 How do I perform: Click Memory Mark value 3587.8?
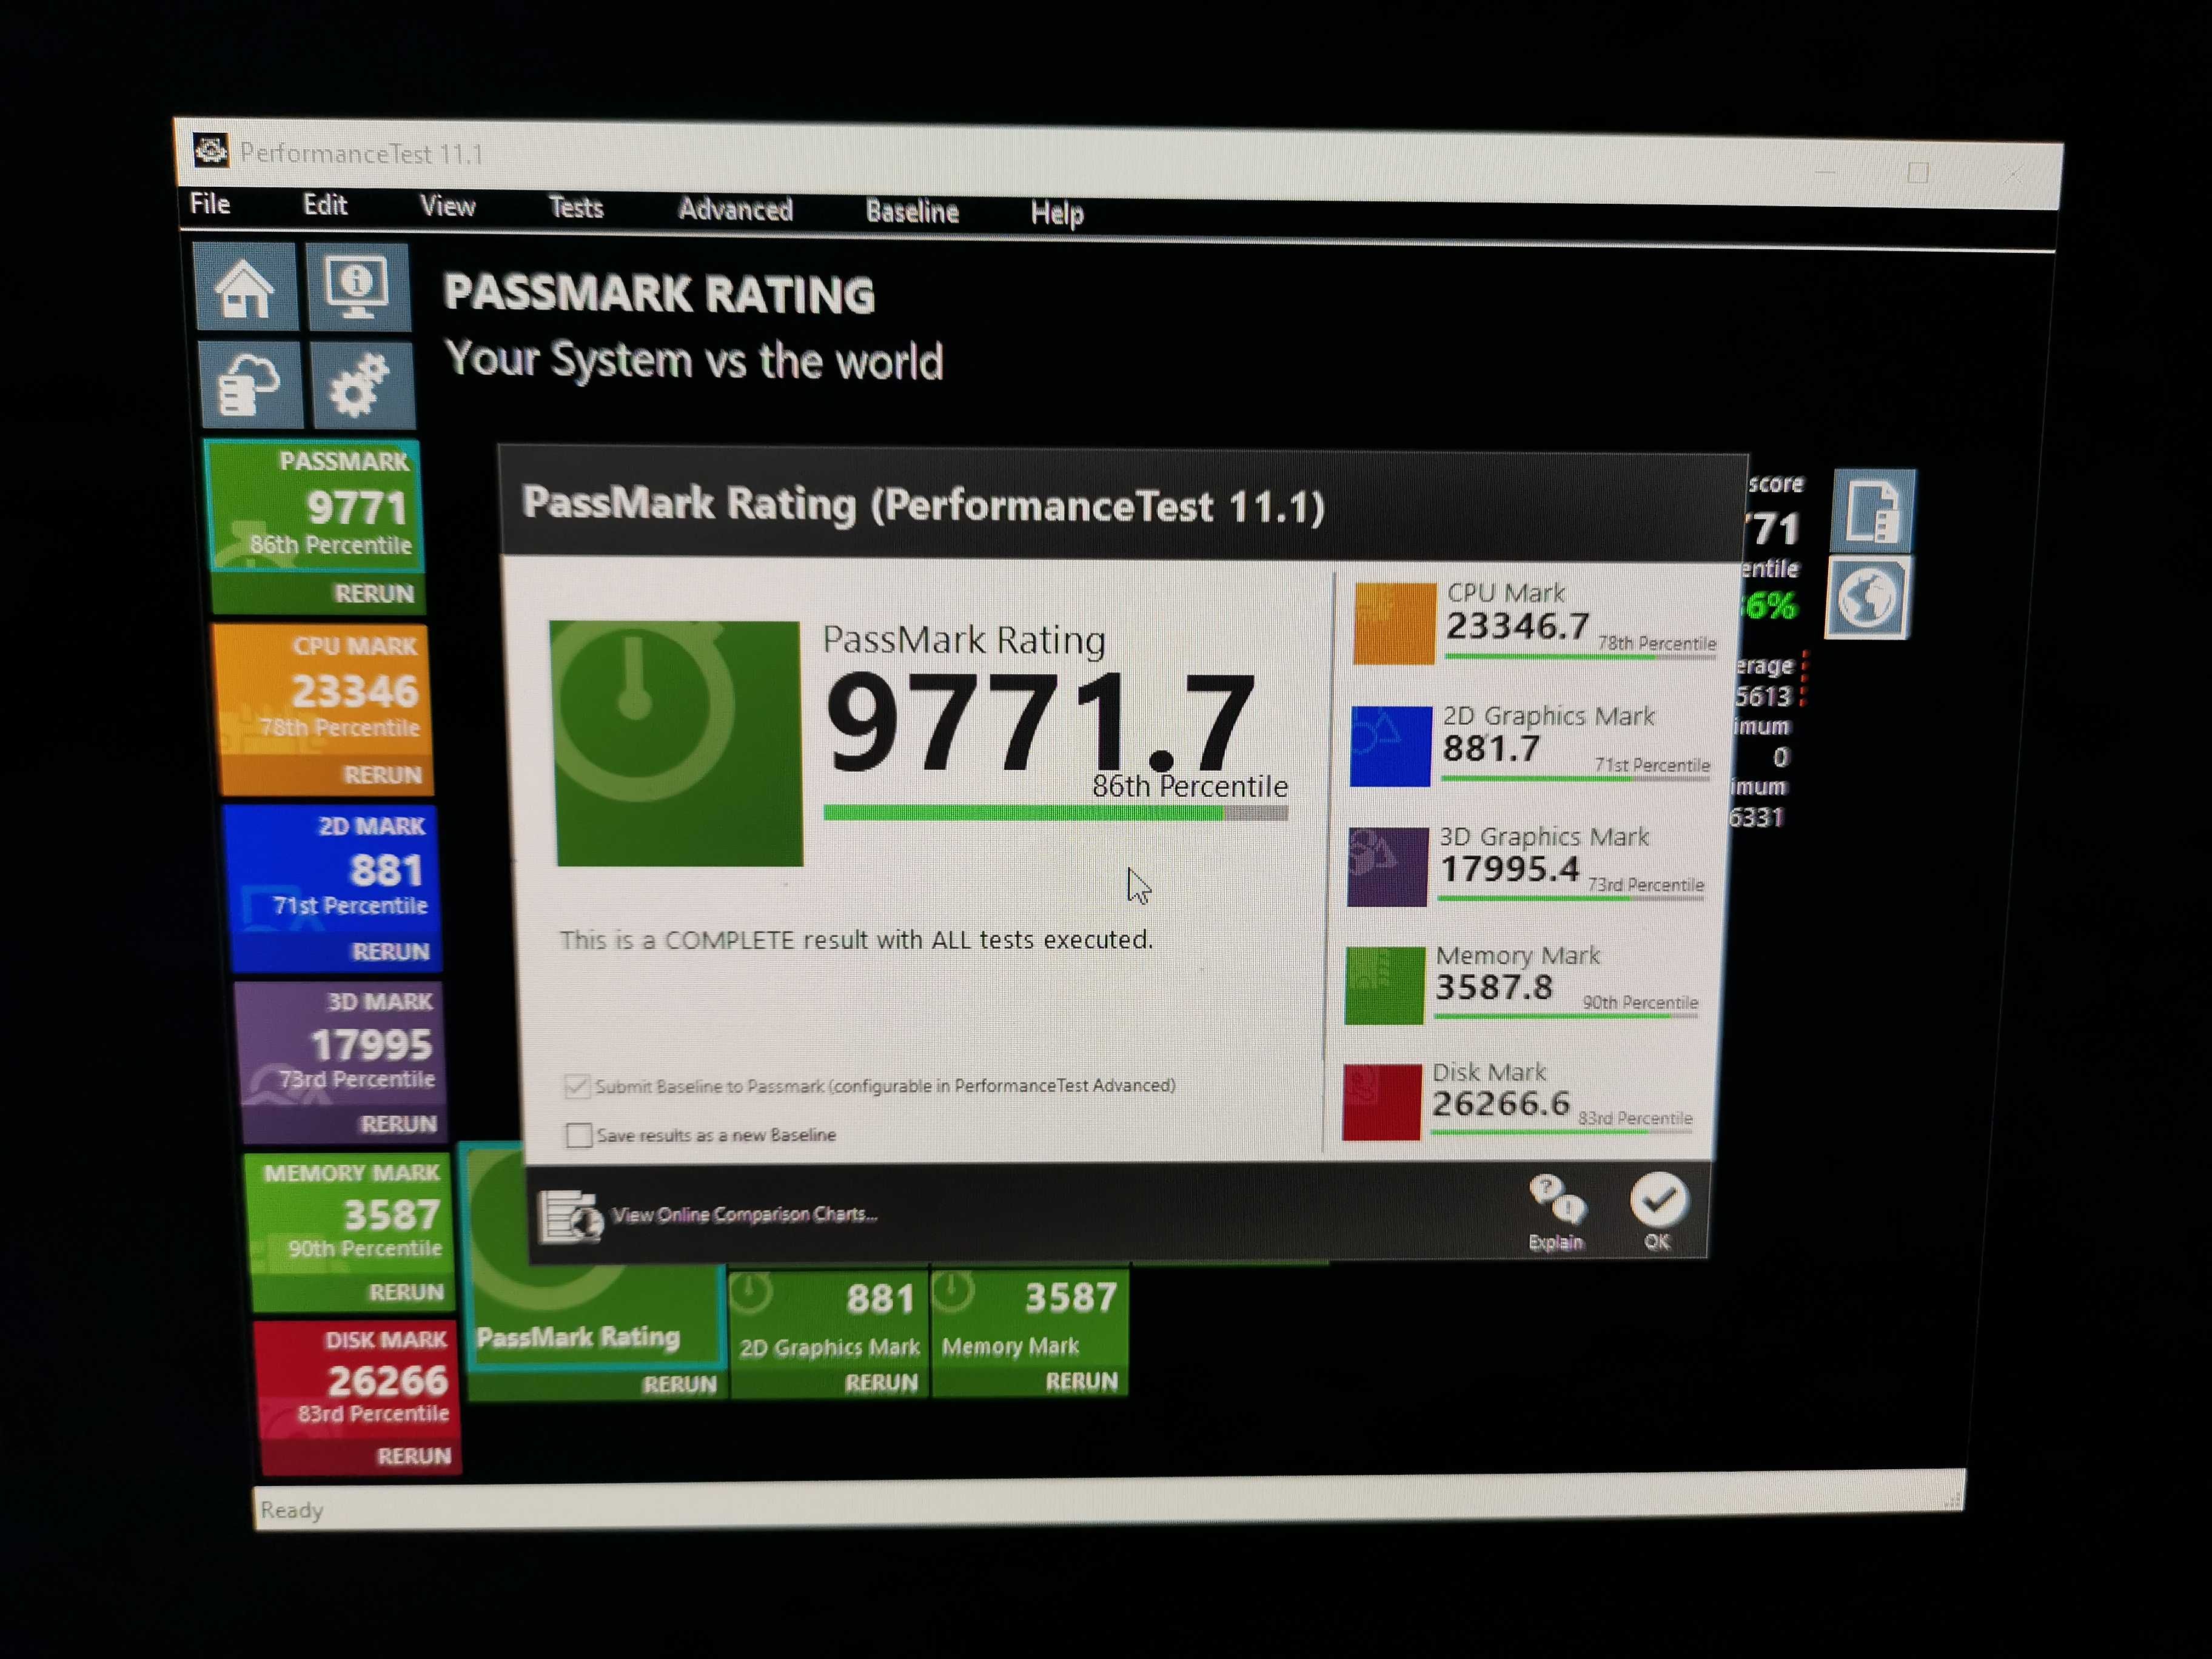pos(1494,988)
